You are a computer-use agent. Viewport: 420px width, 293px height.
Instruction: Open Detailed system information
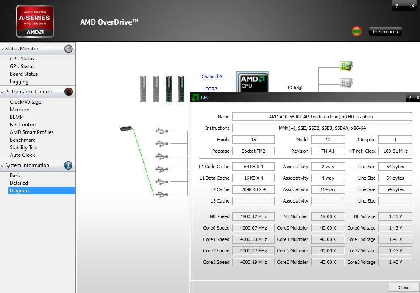[x=19, y=183]
